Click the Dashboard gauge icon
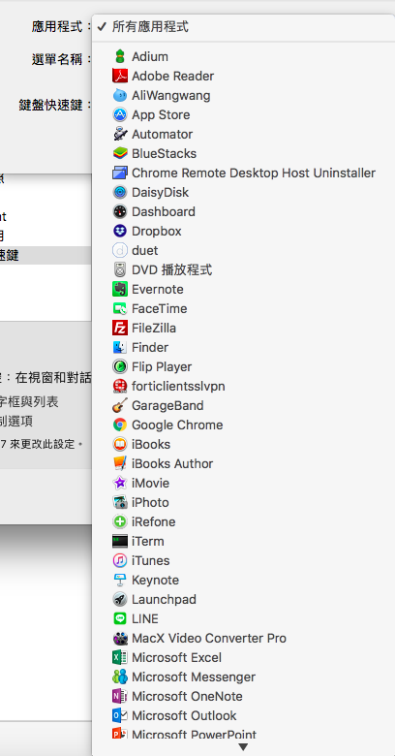 (x=119, y=211)
